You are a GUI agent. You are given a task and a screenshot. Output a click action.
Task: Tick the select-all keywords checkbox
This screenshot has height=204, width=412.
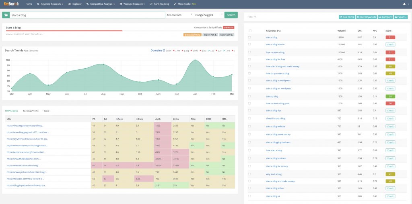coord(250,30)
